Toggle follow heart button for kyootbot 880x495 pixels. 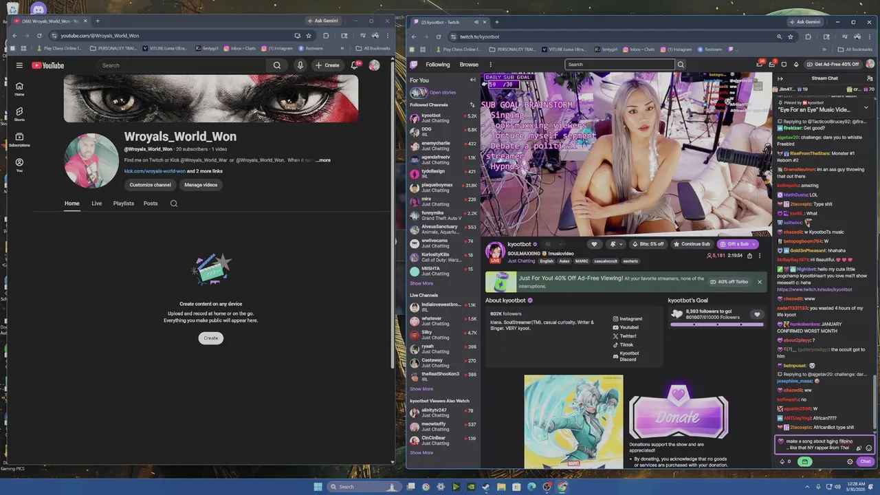594,244
